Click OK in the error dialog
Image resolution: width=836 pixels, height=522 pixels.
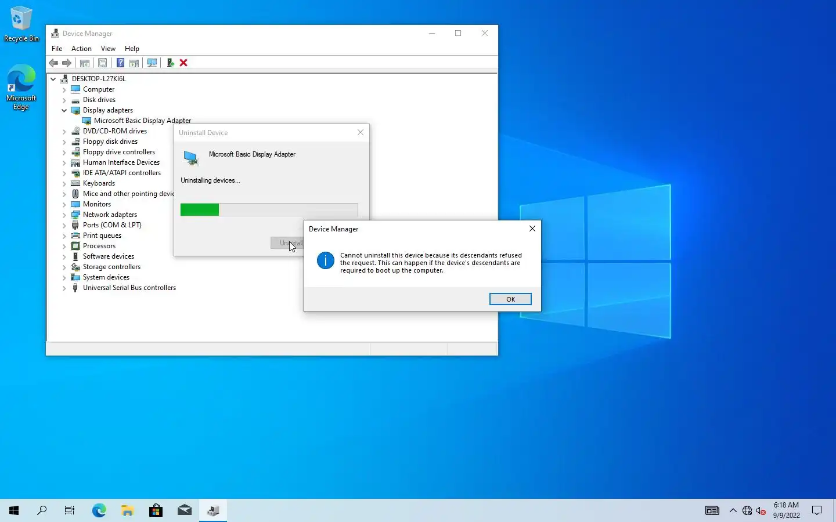pyautogui.click(x=510, y=299)
